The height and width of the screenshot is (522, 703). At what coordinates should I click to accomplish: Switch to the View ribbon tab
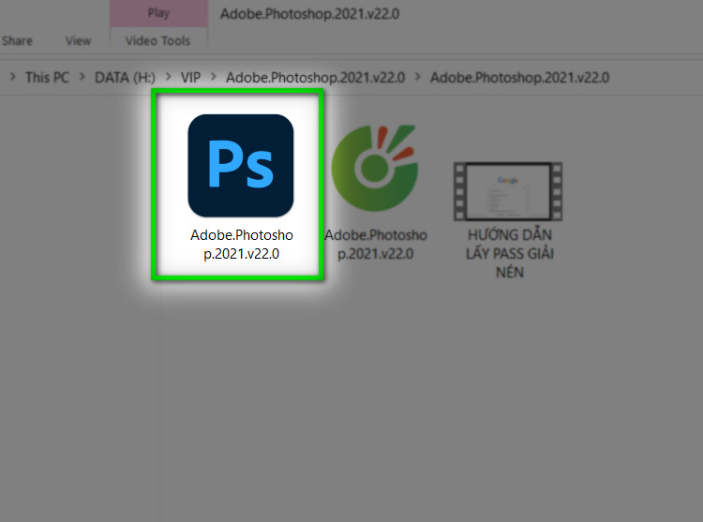click(78, 40)
